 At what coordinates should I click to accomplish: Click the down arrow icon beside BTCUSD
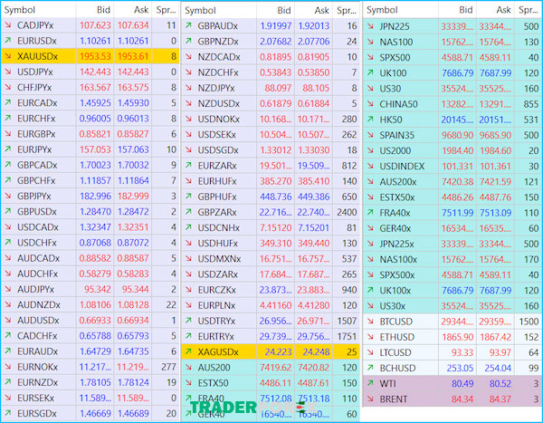coord(370,321)
